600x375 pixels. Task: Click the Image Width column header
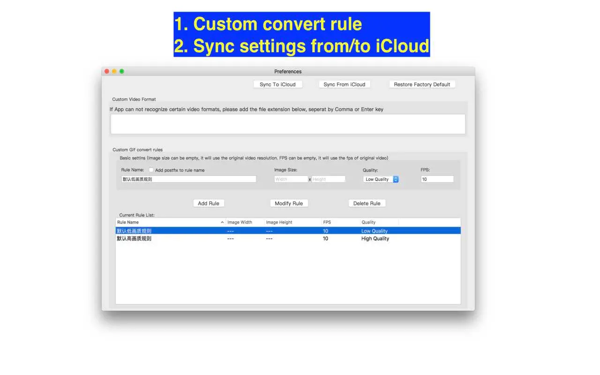(244, 222)
